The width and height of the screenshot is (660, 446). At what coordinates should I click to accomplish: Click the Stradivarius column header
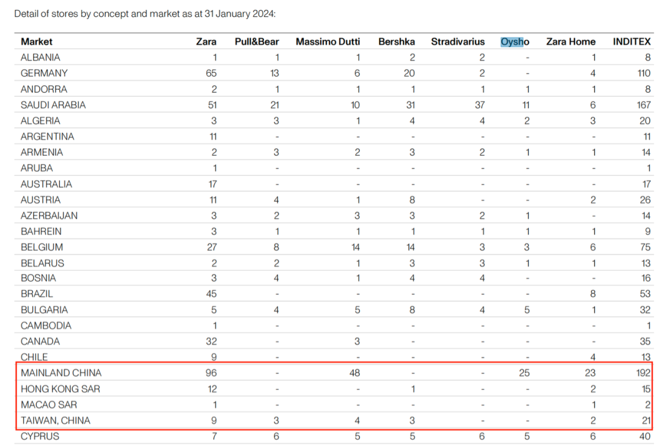458,42
